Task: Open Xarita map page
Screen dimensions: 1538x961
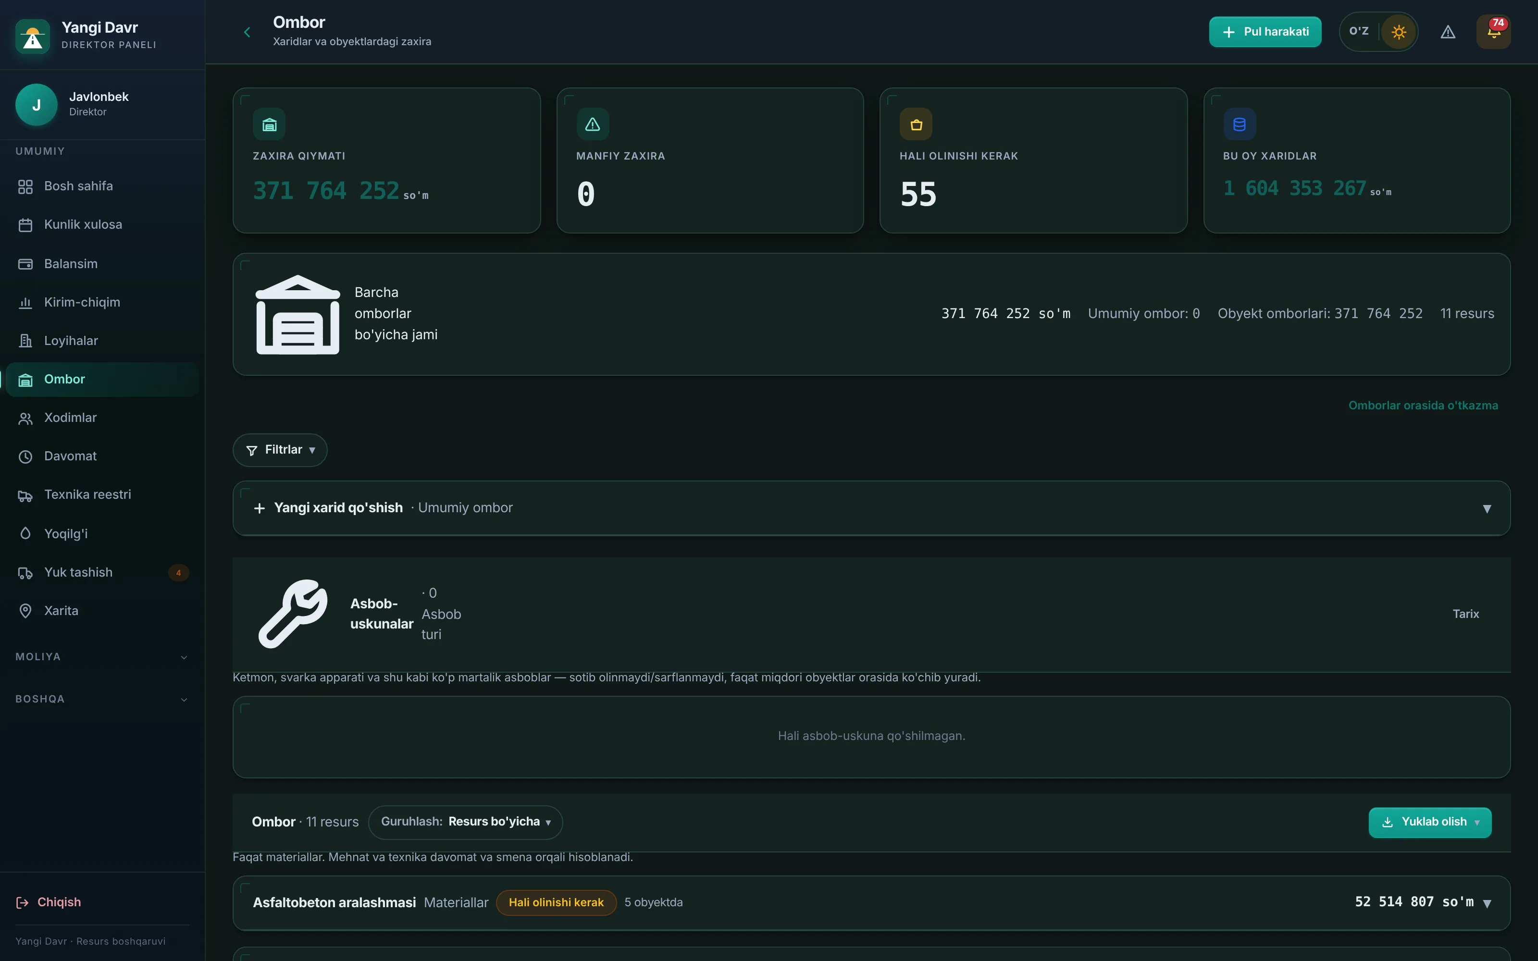Action: coord(102,611)
